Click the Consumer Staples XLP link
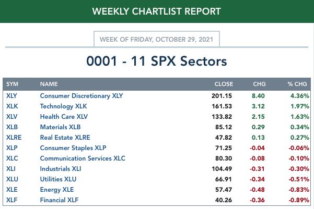Screen dimensions: 314x209 73,148
